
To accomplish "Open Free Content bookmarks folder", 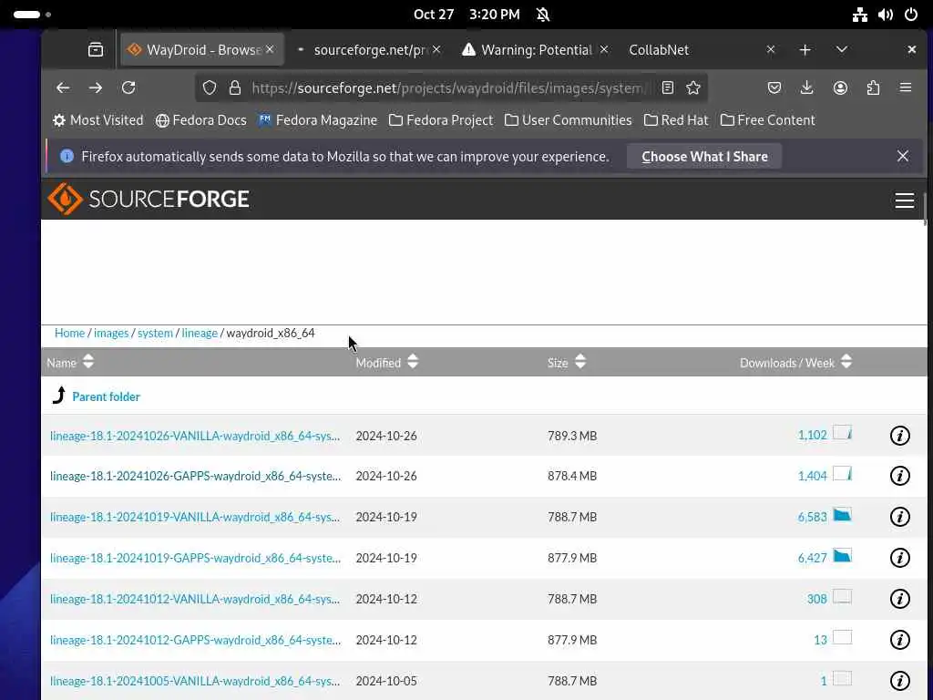I will click(x=767, y=120).
